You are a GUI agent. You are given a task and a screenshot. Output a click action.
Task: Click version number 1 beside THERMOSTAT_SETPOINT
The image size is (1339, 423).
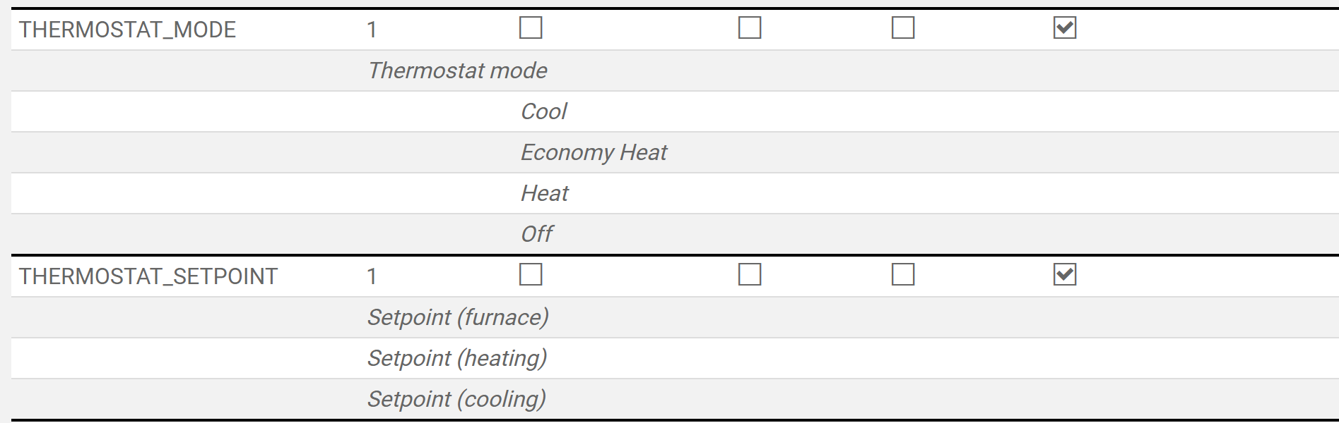coord(372,276)
